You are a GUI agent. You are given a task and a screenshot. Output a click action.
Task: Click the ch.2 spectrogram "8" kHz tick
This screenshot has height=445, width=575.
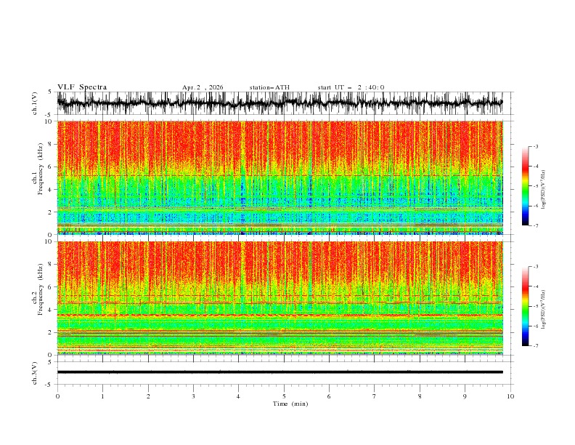[51, 265]
